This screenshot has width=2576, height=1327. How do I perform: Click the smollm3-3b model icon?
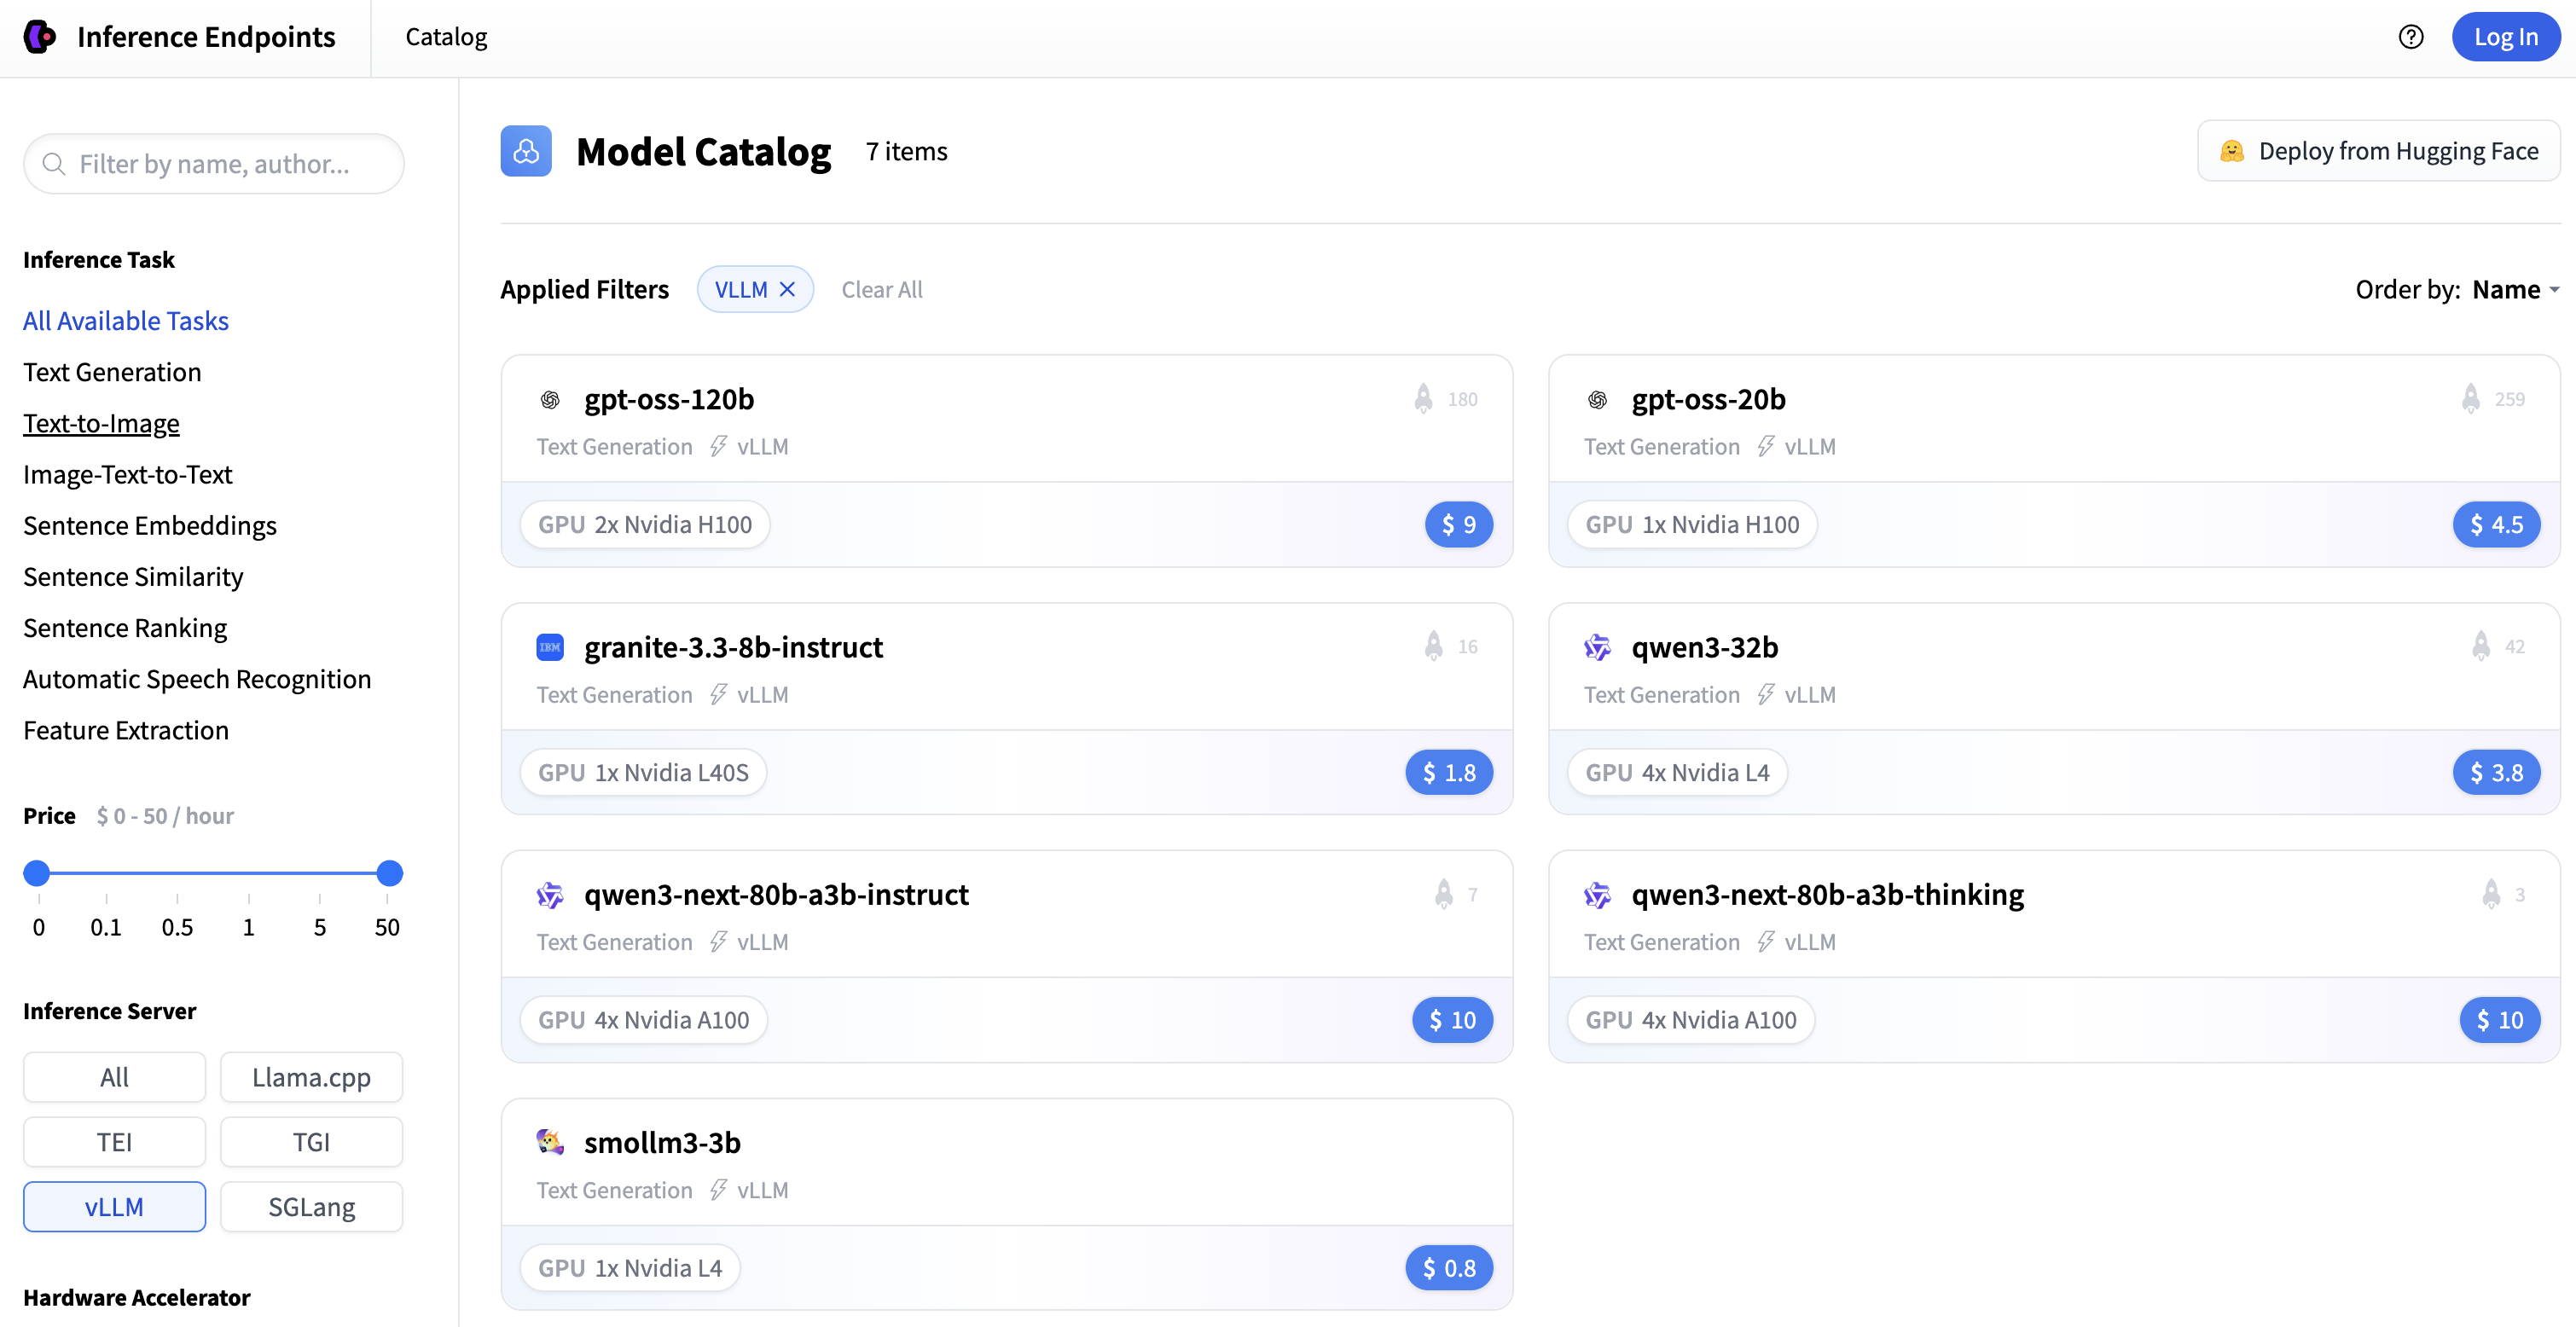tap(550, 1142)
